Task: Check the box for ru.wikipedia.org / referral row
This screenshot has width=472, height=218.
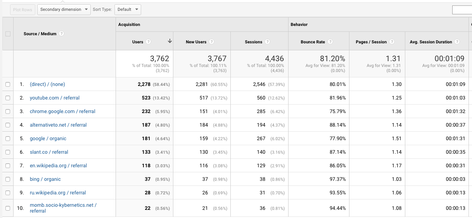Action: coord(8,193)
